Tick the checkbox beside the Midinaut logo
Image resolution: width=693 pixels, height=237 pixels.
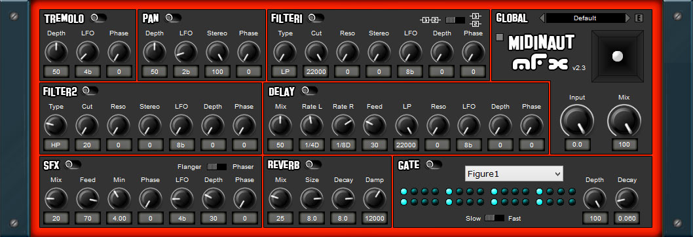[x=500, y=37]
